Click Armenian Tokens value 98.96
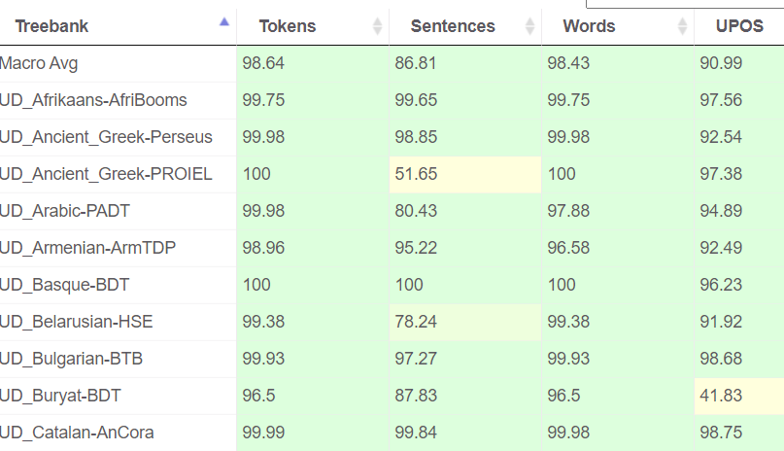 263,248
